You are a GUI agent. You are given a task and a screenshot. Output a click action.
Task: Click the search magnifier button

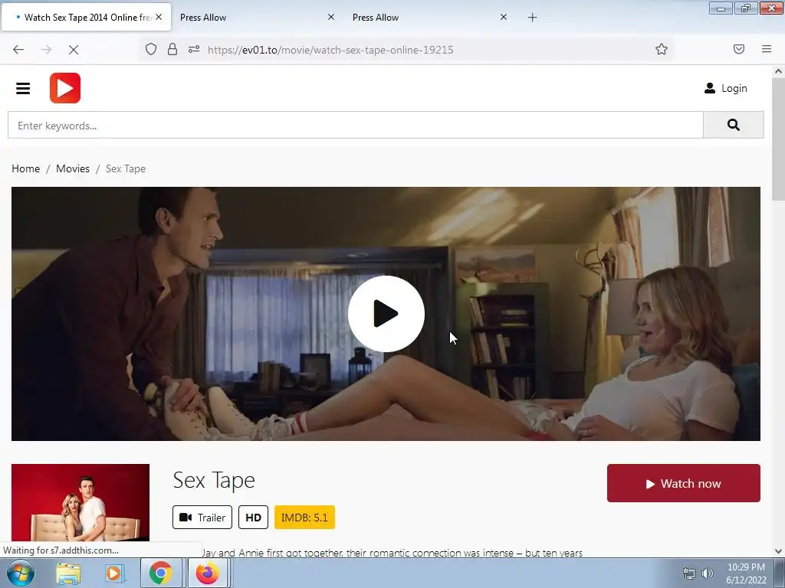[734, 125]
